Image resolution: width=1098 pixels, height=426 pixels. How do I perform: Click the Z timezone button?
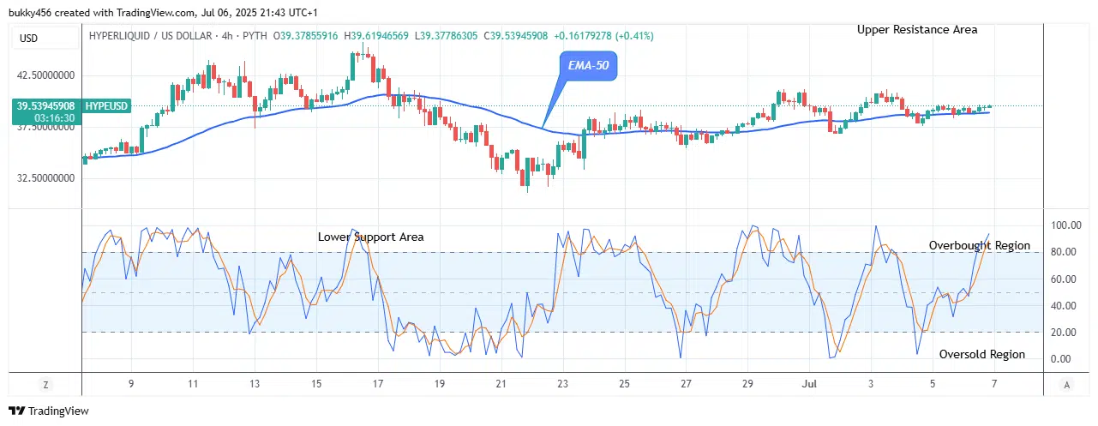pos(46,385)
